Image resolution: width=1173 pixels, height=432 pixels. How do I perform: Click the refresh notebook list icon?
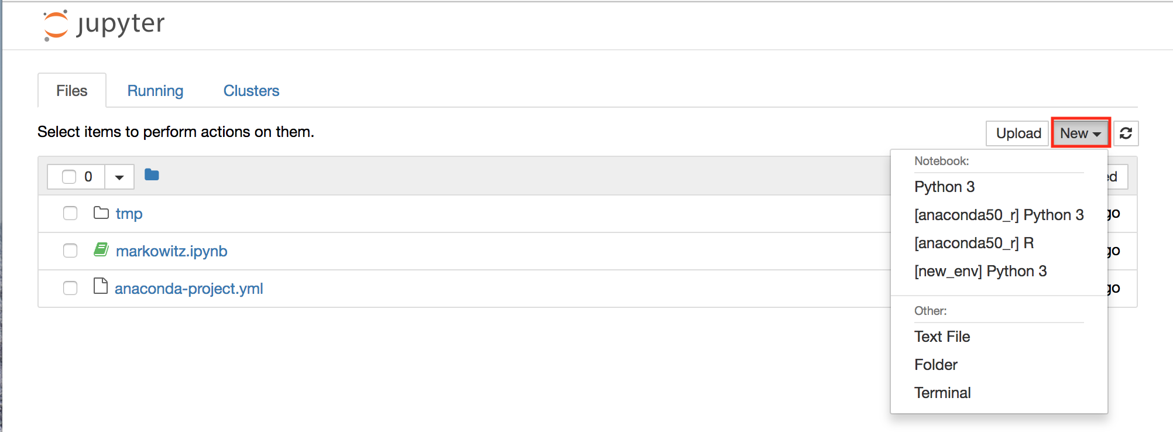(1126, 133)
